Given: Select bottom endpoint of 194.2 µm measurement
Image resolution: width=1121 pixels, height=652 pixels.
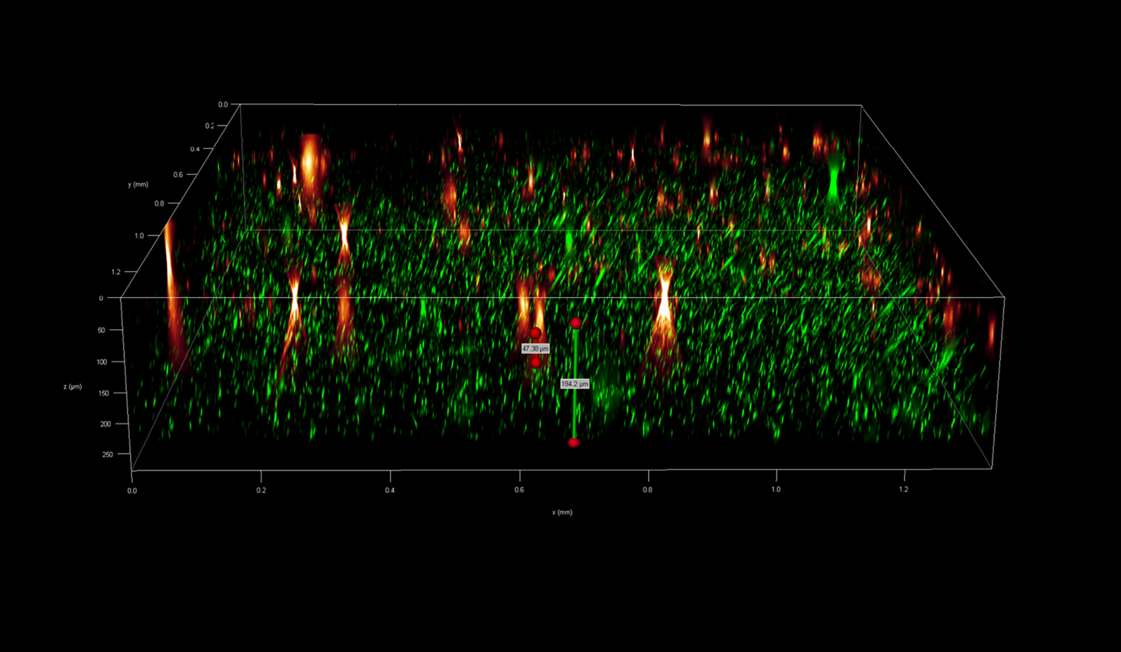Looking at the screenshot, I should pos(574,442).
